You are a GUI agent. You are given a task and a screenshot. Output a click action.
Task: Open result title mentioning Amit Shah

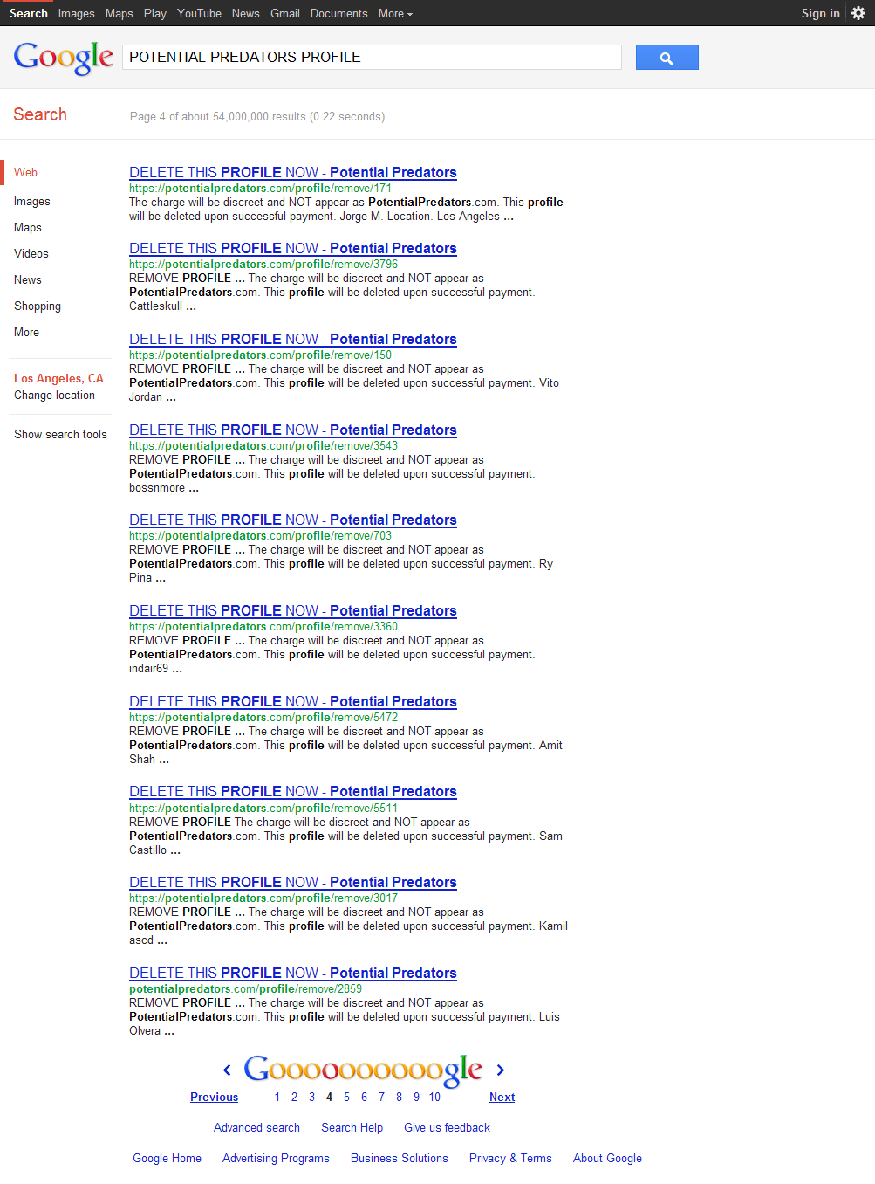(x=293, y=701)
